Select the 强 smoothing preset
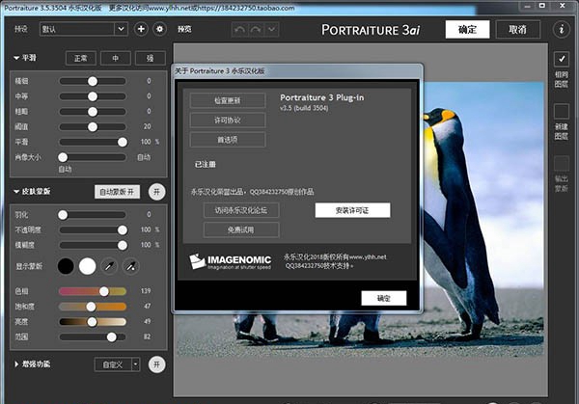 150,58
